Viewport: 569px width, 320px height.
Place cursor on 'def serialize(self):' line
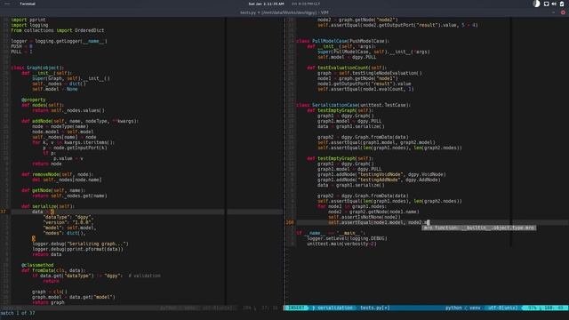coord(47,206)
